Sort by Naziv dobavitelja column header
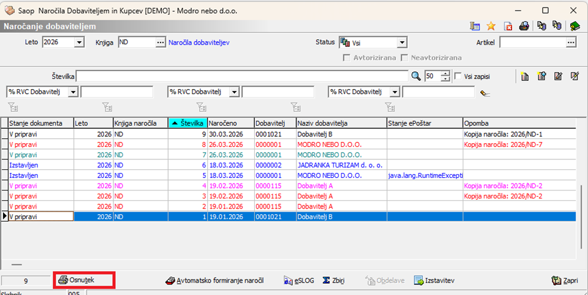 341,123
